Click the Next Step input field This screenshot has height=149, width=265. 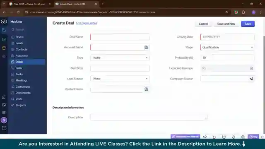[120, 68]
